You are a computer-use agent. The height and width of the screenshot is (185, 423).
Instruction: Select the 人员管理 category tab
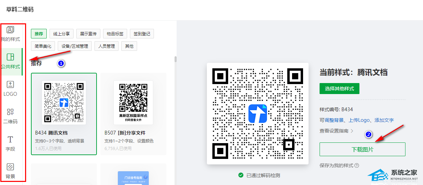click(x=107, y=46)
